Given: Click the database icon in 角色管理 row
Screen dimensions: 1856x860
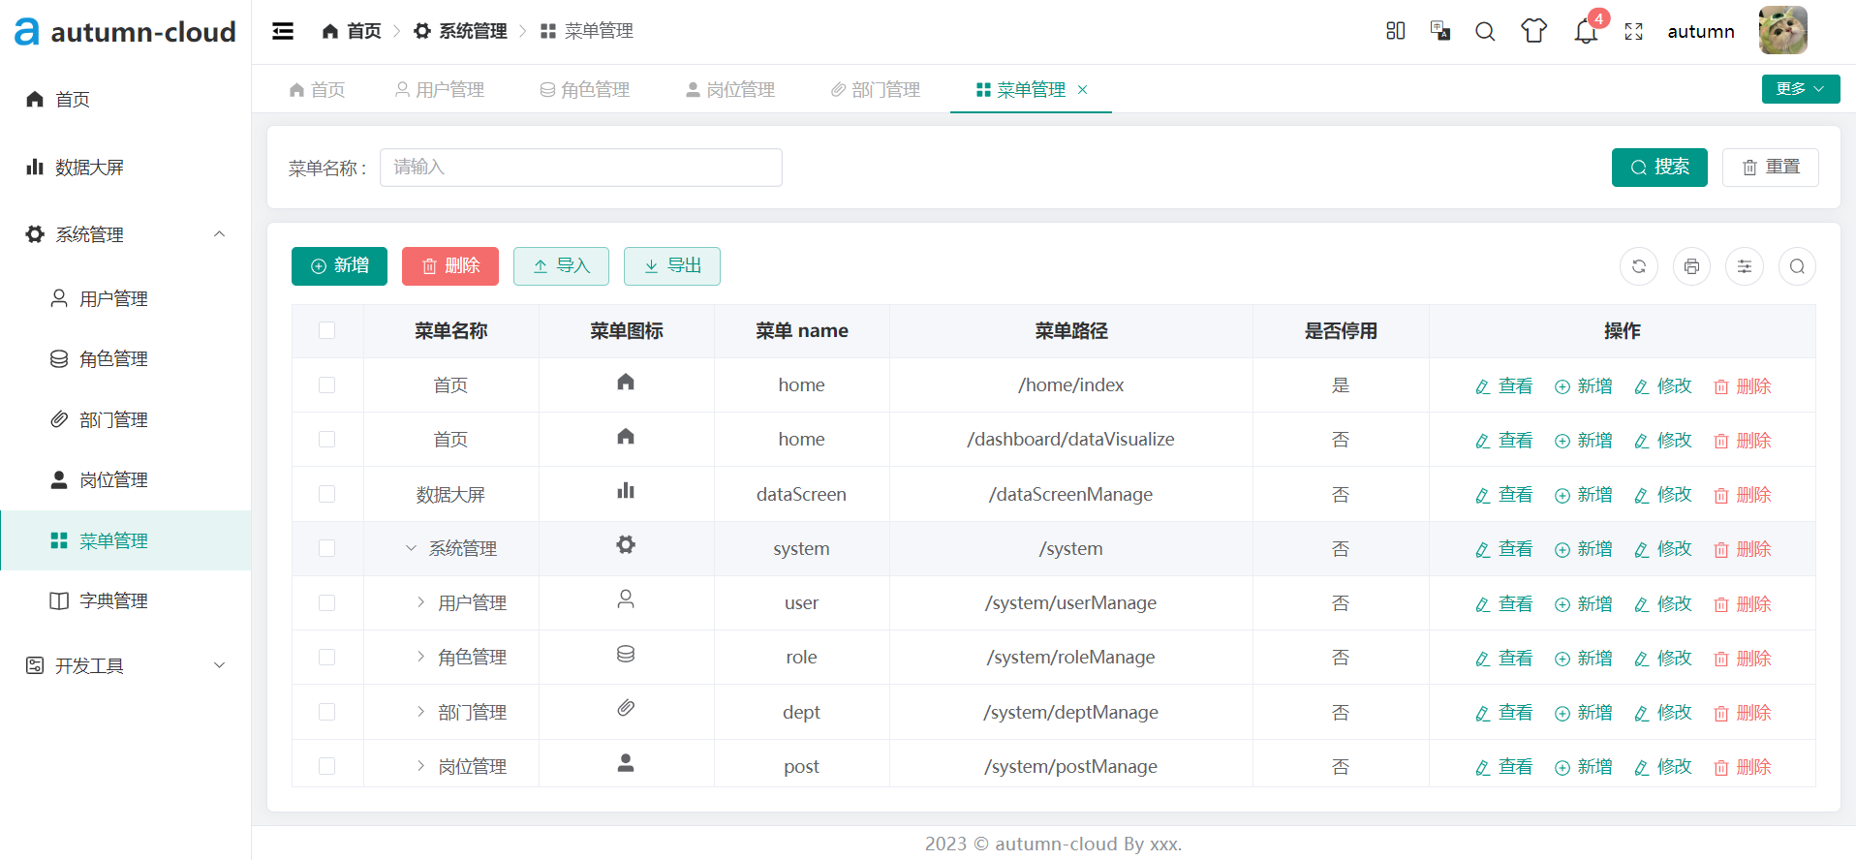Looking at the screenshot, I should tap(626, 655).
